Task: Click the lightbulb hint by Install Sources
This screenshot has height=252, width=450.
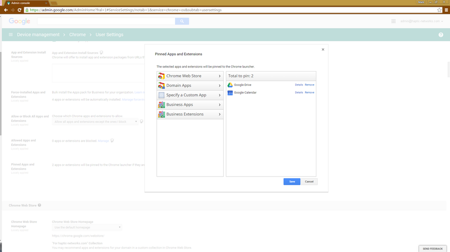Action: [101, 53]
